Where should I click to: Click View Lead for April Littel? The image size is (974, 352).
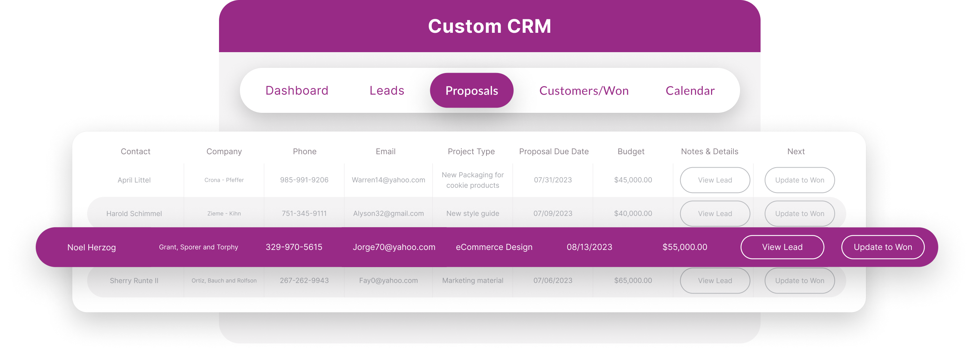715,180
